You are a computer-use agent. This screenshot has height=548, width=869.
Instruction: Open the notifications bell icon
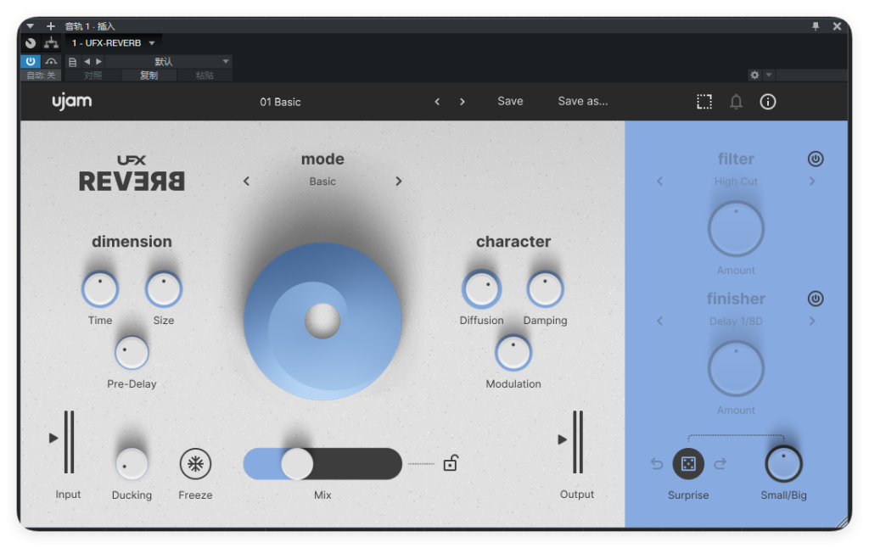pyautogui.click(x=736, y=102)
